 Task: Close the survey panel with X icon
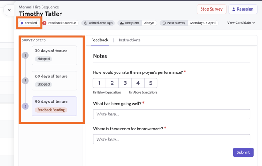[x=9, y=10]
